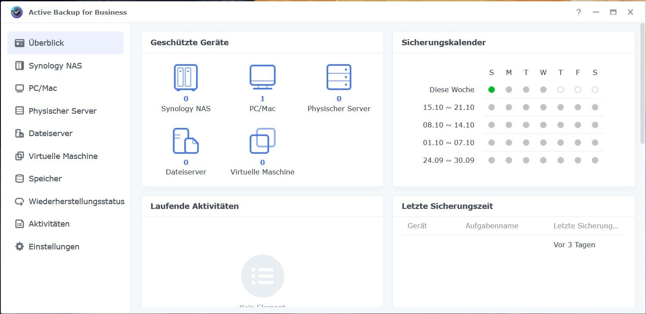Image resolution: width=646 pixels, height=314 pixels.
Task: Click the Virtuelle Maschine icon in Geschützte Geräte
Action: point(262,141)
